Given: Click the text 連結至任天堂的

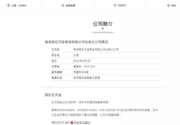Looking at the screenshot, I should (61, 123).
